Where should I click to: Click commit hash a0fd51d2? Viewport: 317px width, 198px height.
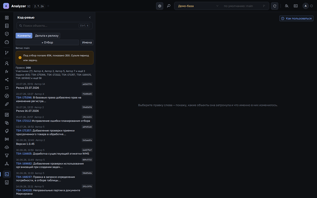point(87,127)
